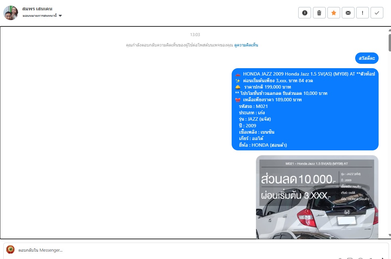The image size is (391, 259).
Task: Click the สวัสดีคะ message bubble
Action: pyautogui.click(x=367, y=58)
